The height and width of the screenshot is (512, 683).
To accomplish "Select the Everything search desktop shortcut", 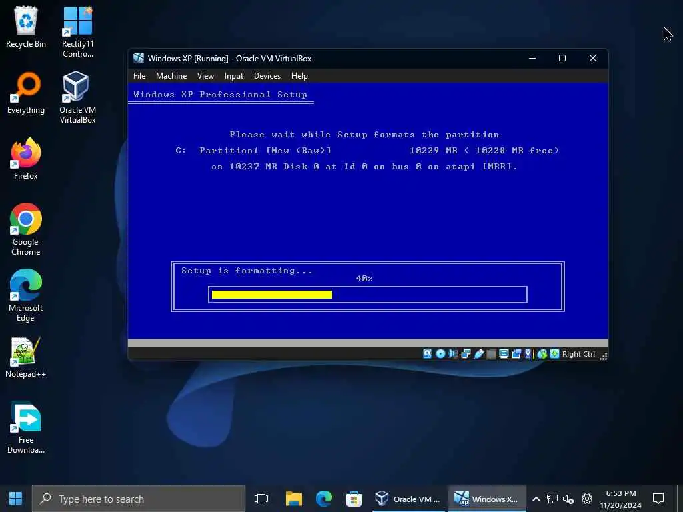I will click(26, 93).
